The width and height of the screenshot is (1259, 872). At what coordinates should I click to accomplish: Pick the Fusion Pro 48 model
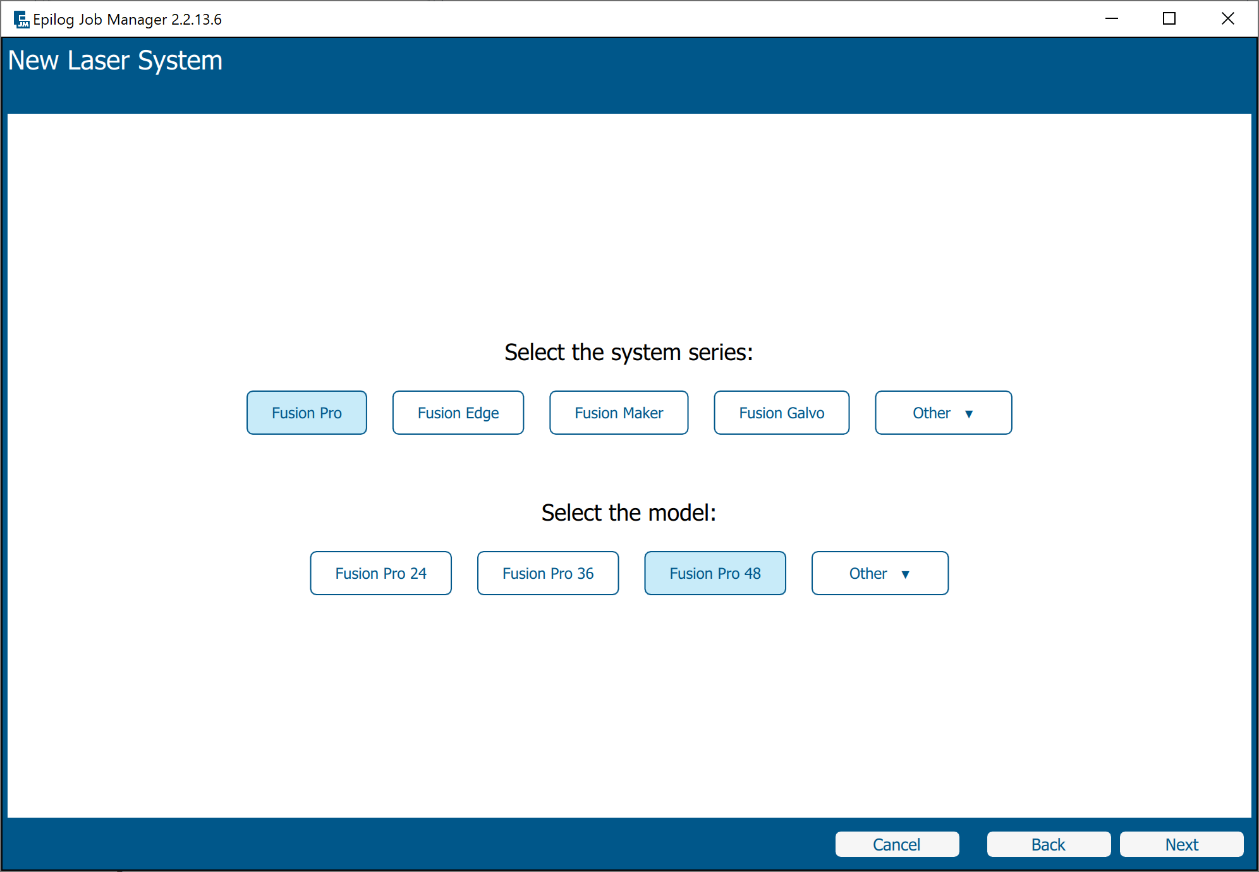click(x=715, y=573)
